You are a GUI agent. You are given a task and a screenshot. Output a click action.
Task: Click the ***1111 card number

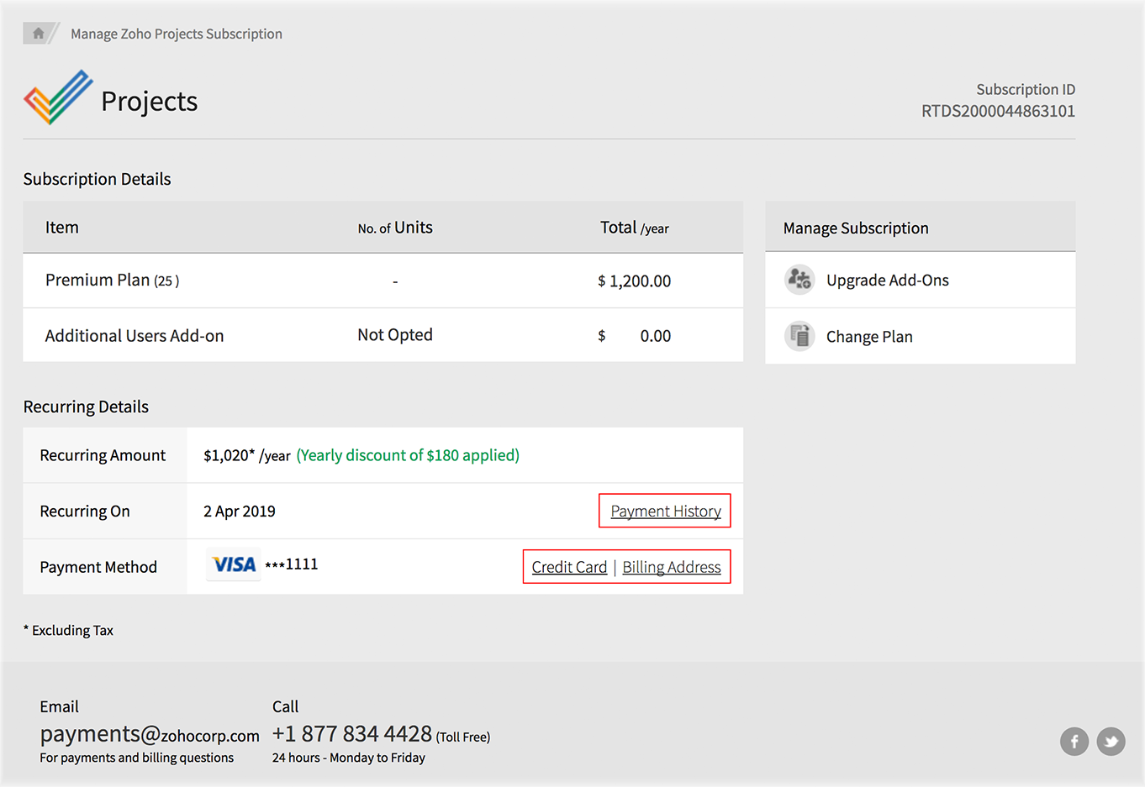coord(292,564)
